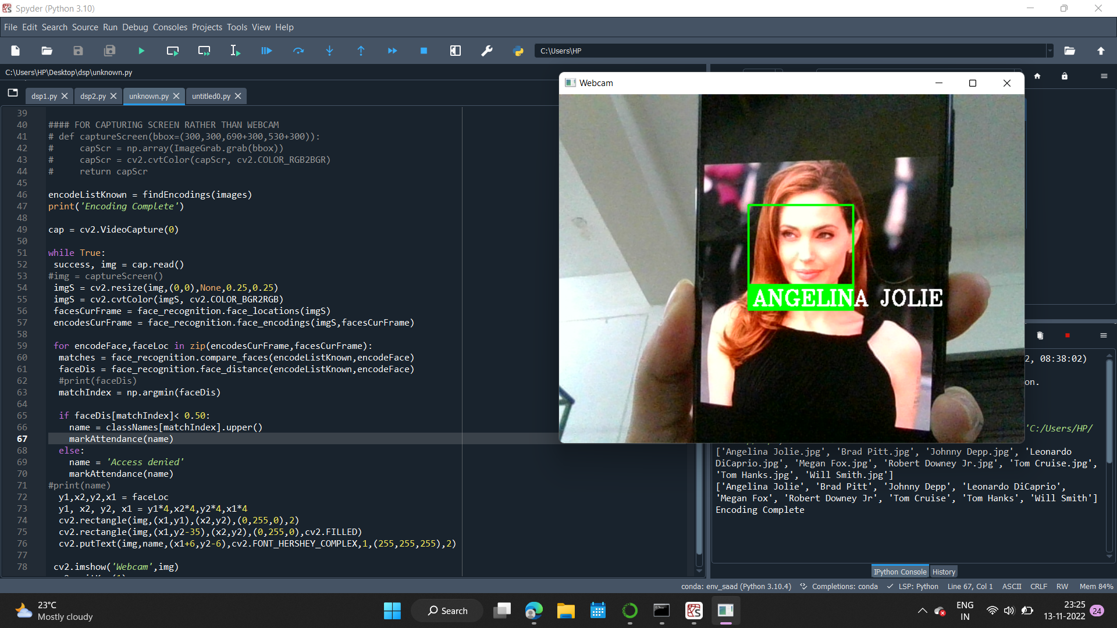Image resolution: width=1117 pixels, height=628 pixels.
Task: Open the View menu
Action: (x=261, y=27)
